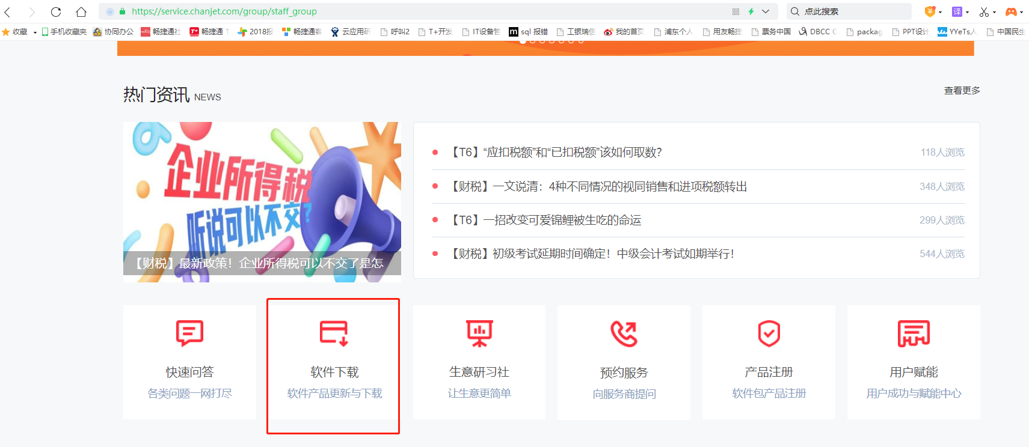
Task: Click the 向服务商提问 subtitle
Action: pos(624,394)
